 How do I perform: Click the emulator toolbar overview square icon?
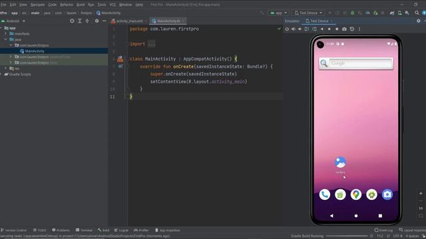point(337,29)
